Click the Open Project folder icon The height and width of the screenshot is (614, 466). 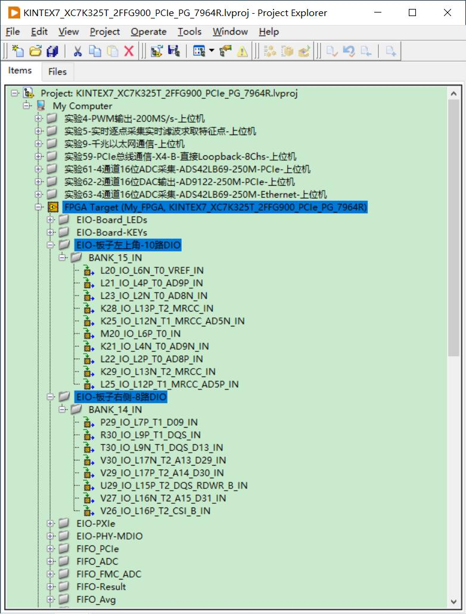tap(35, 51)
